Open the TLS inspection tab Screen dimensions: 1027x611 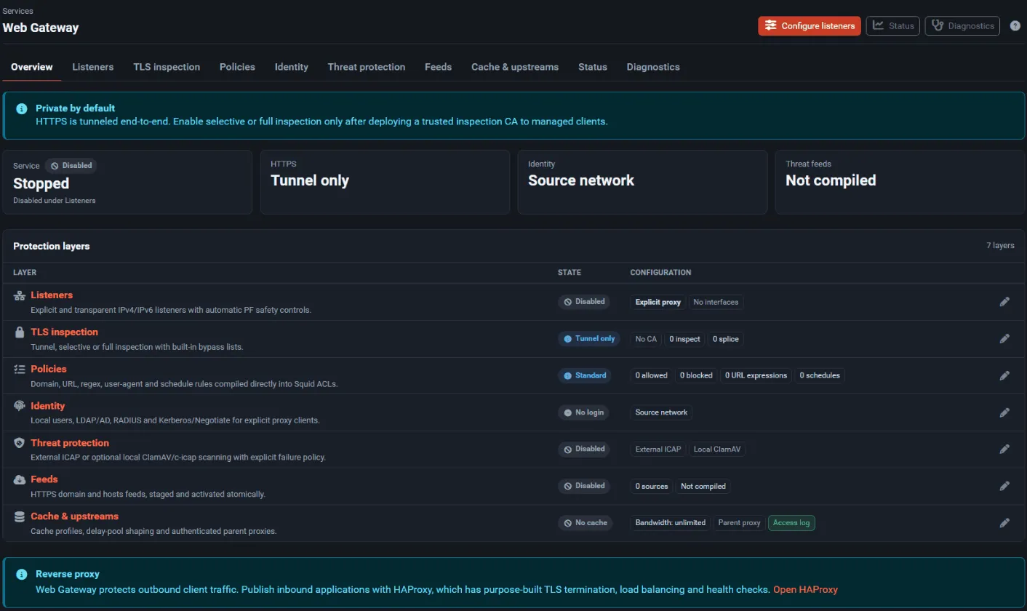[167, 67]
